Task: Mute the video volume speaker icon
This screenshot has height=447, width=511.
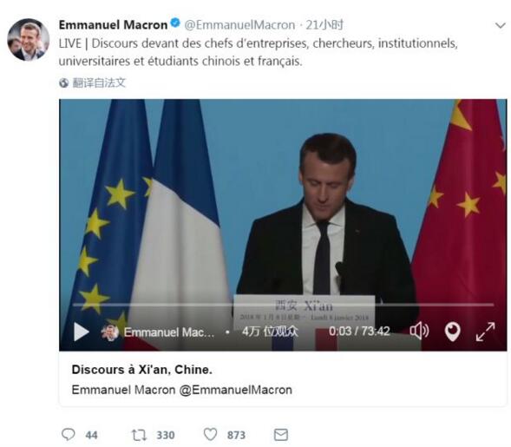Action: (419, 332)
